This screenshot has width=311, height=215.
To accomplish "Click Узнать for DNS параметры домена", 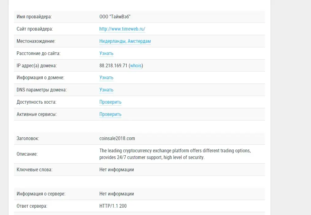I will (106, 90).
